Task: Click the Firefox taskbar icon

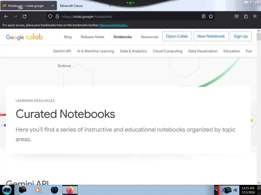Action: [x=70, y=190]
